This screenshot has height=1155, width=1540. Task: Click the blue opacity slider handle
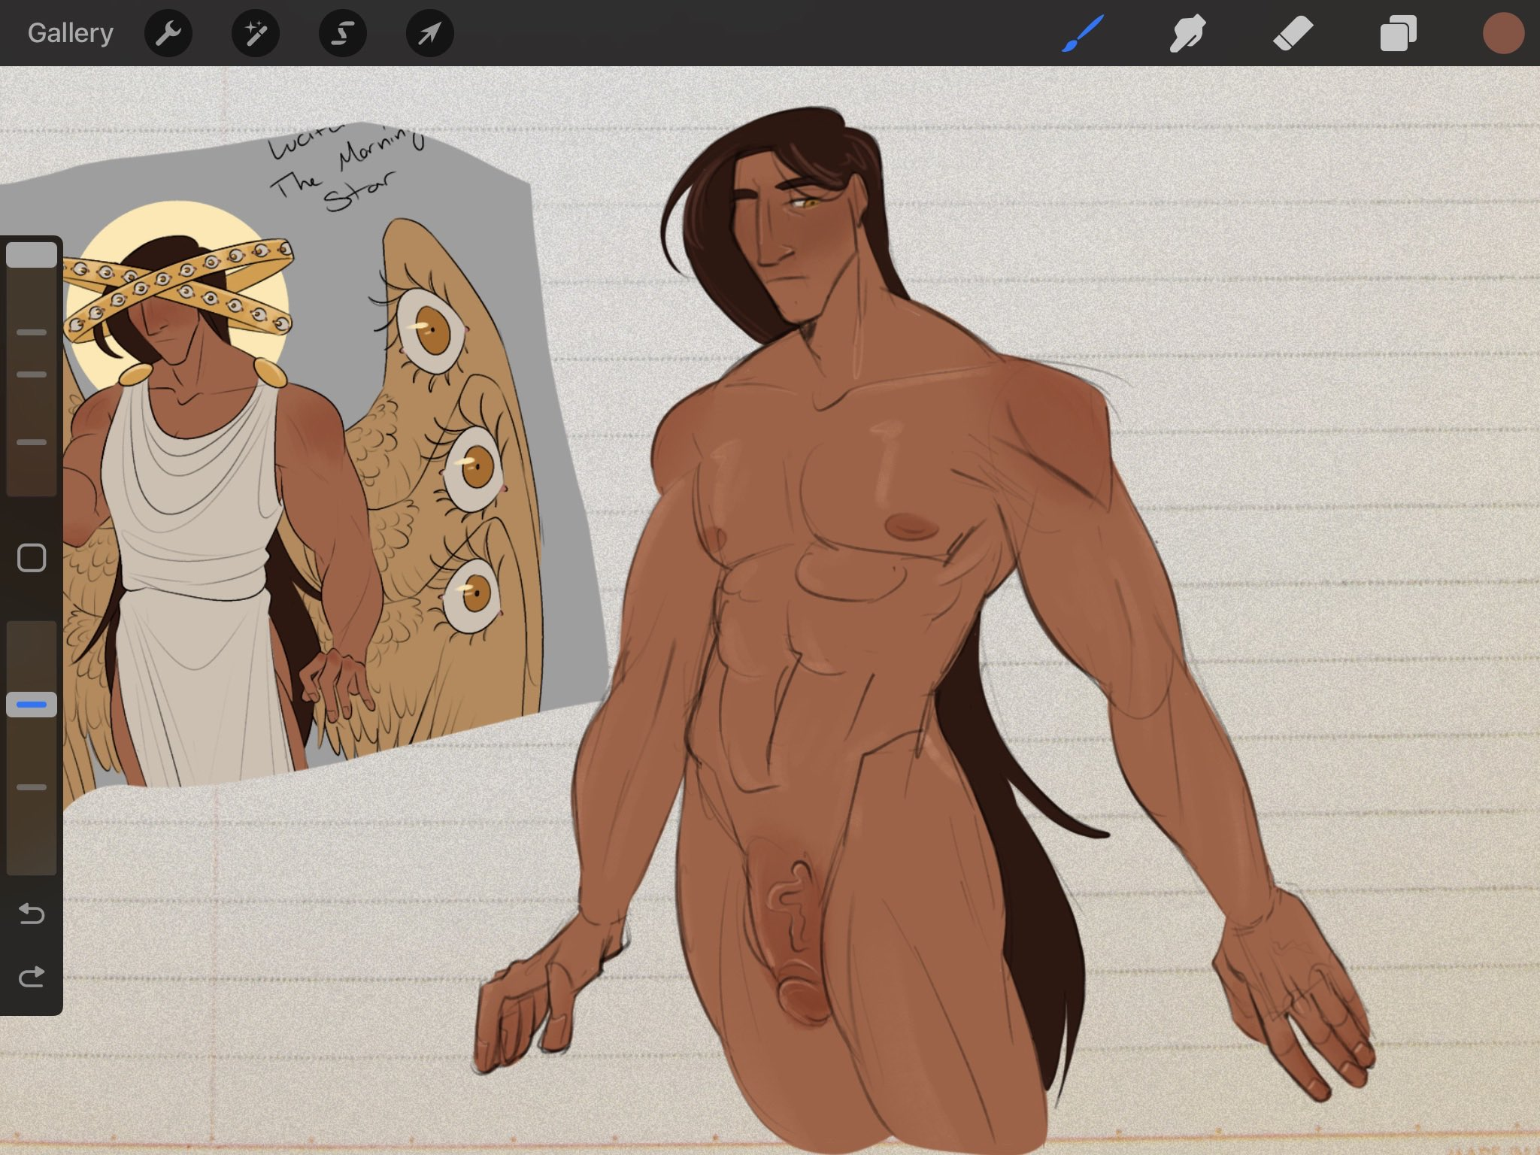(x=32, y=705)
